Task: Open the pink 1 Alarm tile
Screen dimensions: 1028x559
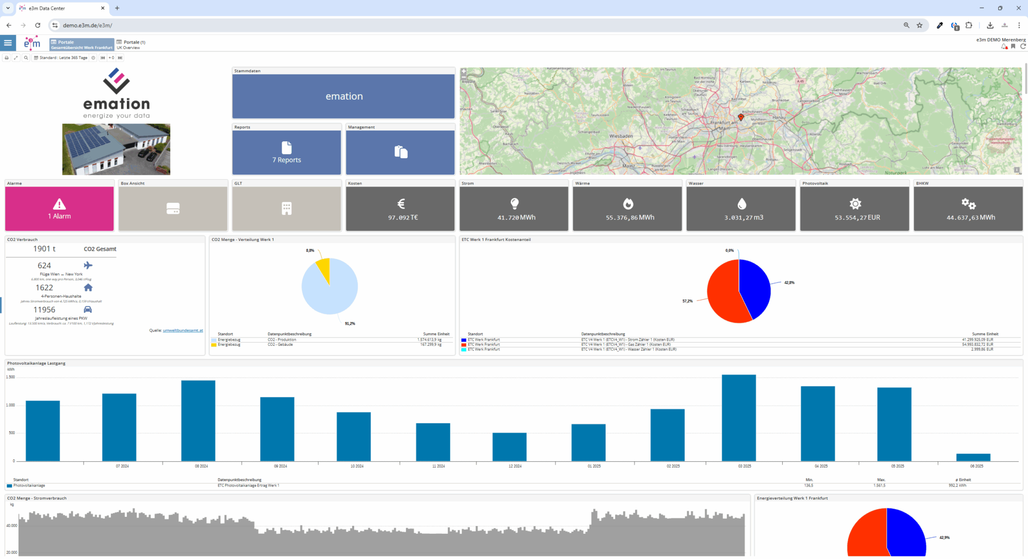Action: (x=60, y=209)
